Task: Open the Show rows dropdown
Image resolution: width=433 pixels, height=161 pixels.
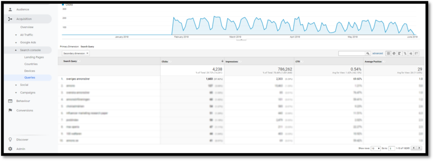Action: [375, 148]
